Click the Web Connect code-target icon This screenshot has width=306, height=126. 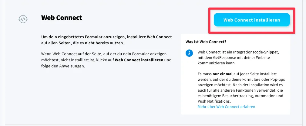(x=23, y=19)
